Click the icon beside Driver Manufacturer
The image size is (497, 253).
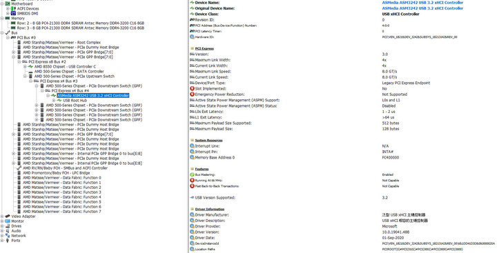click(192, 214)
